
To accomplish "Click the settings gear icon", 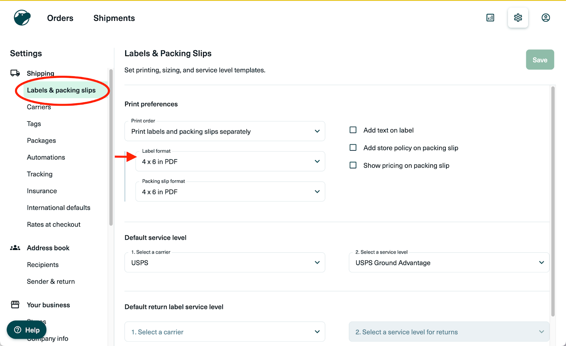I will click(x=518, y=18).
